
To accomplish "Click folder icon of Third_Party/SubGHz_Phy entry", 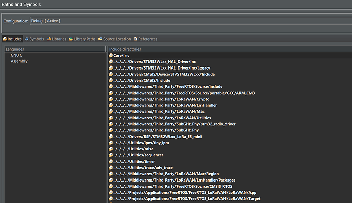I will pos(111,130).
